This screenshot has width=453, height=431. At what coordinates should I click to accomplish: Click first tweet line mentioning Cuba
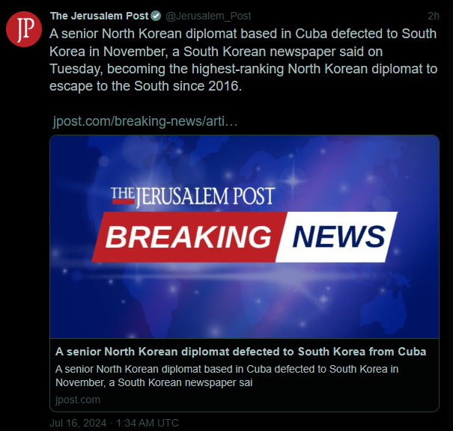coord(243,34)
